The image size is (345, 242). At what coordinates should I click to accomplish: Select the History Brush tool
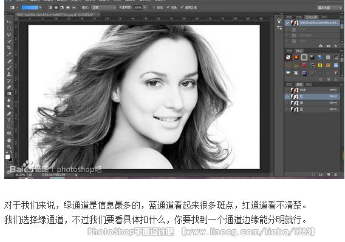[x=9, y=81]
